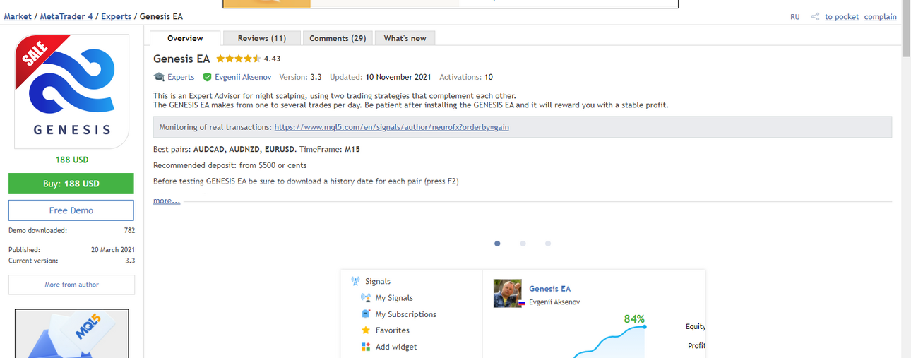Click the Genesis EA product logo image
The width and height of the screenshot is (911, 358).
[x=71, y=92]
